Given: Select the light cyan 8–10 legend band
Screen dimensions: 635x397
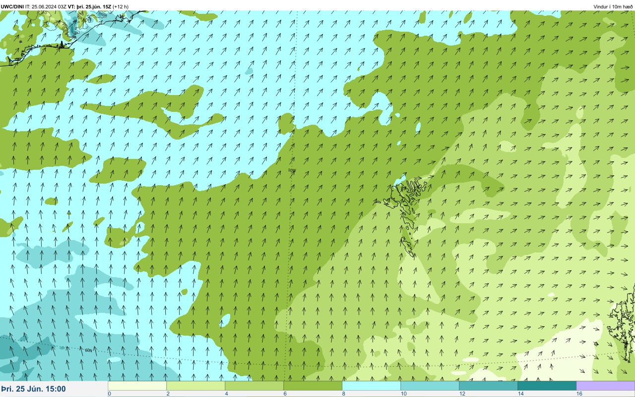Looking at the screenshot, I should point(372,386).
